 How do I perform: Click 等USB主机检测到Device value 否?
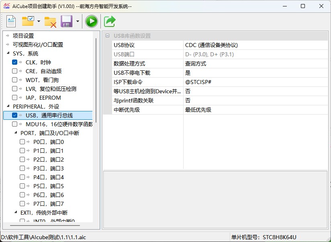tap(255, 91)
